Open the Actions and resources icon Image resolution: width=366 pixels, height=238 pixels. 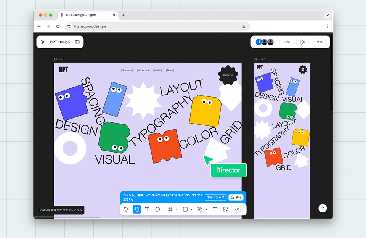coord(225,209)
